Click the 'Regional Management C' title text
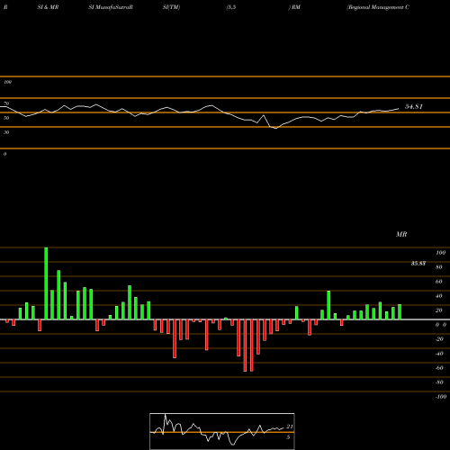The image size is (450, 450). (x=378, y=7)
